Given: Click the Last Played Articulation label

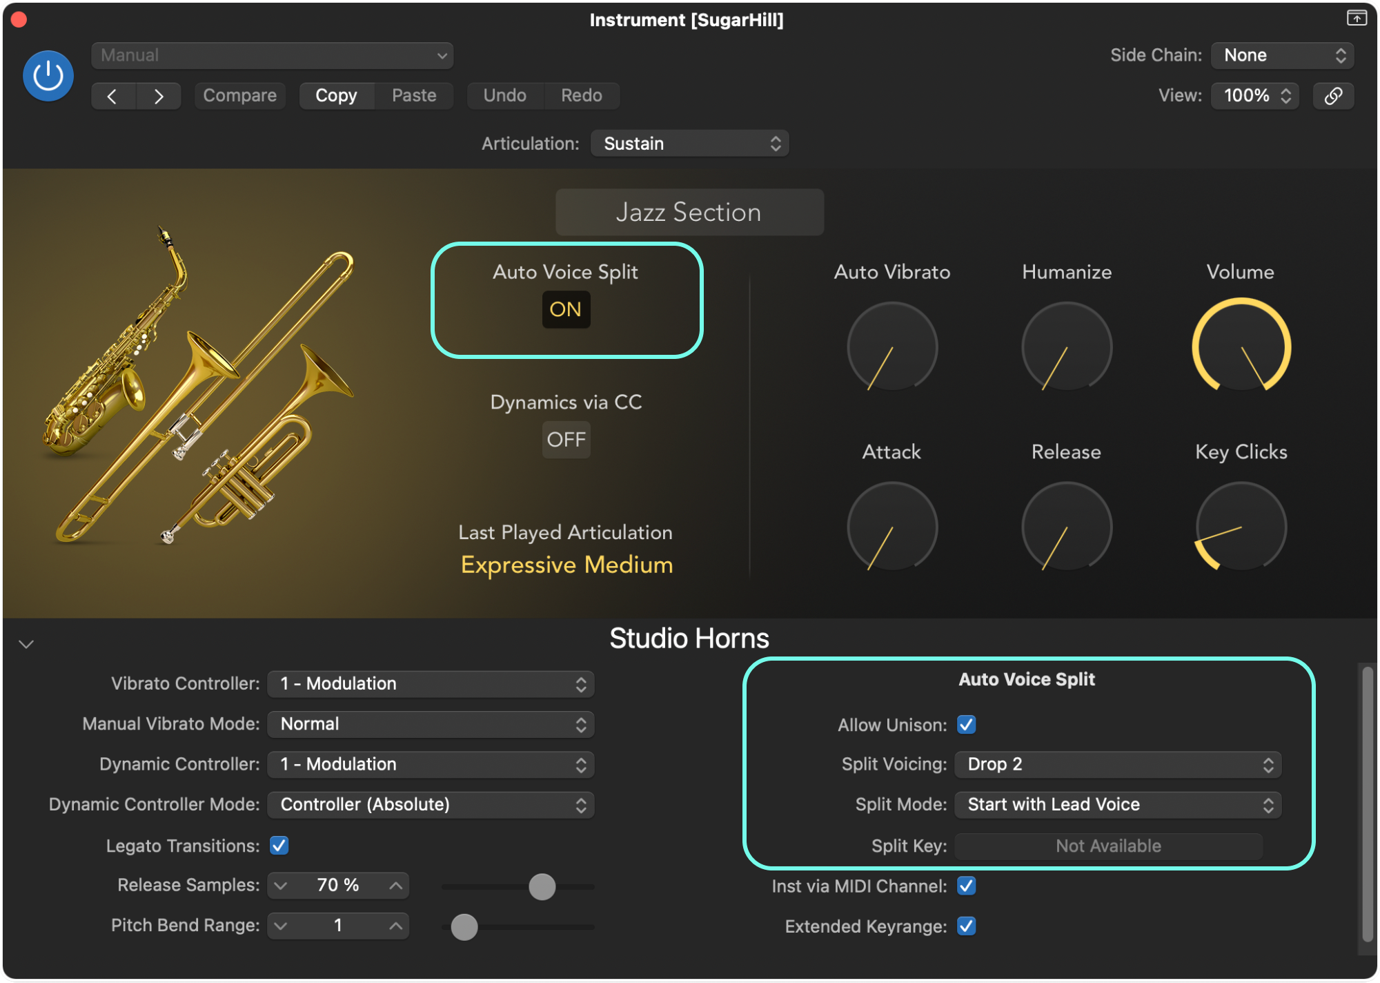Looking at the screenshot, I should (565, 532).
